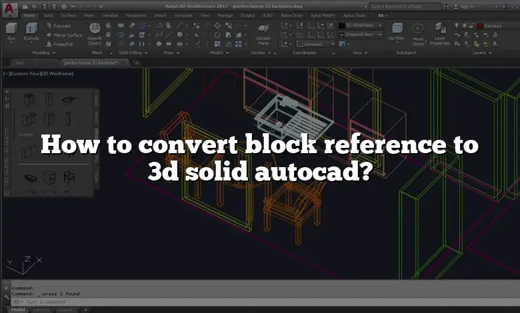Toggle the layer lock icon

coord(471,25)
